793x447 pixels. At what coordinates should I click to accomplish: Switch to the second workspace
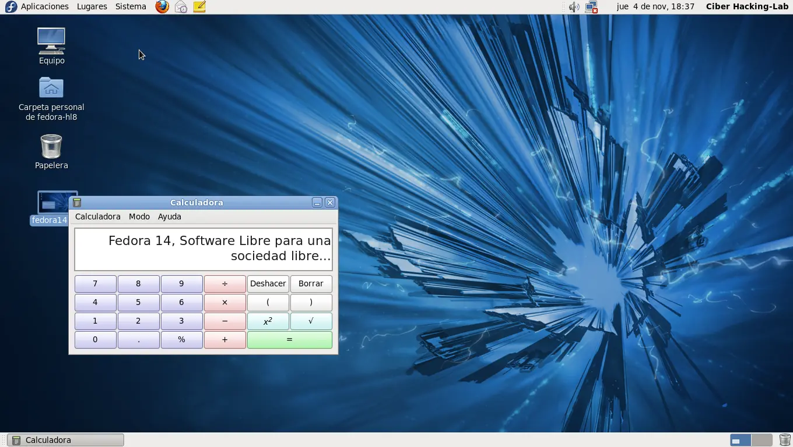point(762,440)
